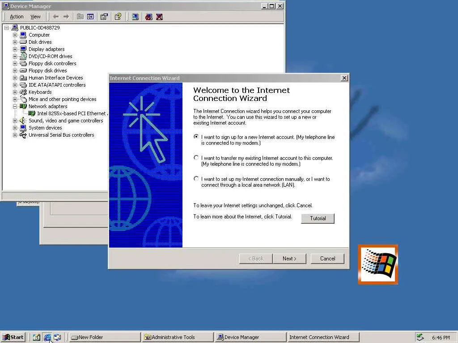Select the Mice and other pointing devices icon
458x343 pixels.
23,99
